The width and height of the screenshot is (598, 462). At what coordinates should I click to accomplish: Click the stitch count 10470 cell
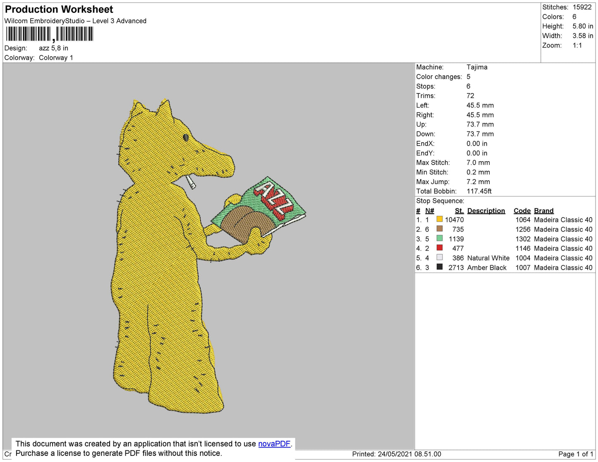tap(454, 220)
